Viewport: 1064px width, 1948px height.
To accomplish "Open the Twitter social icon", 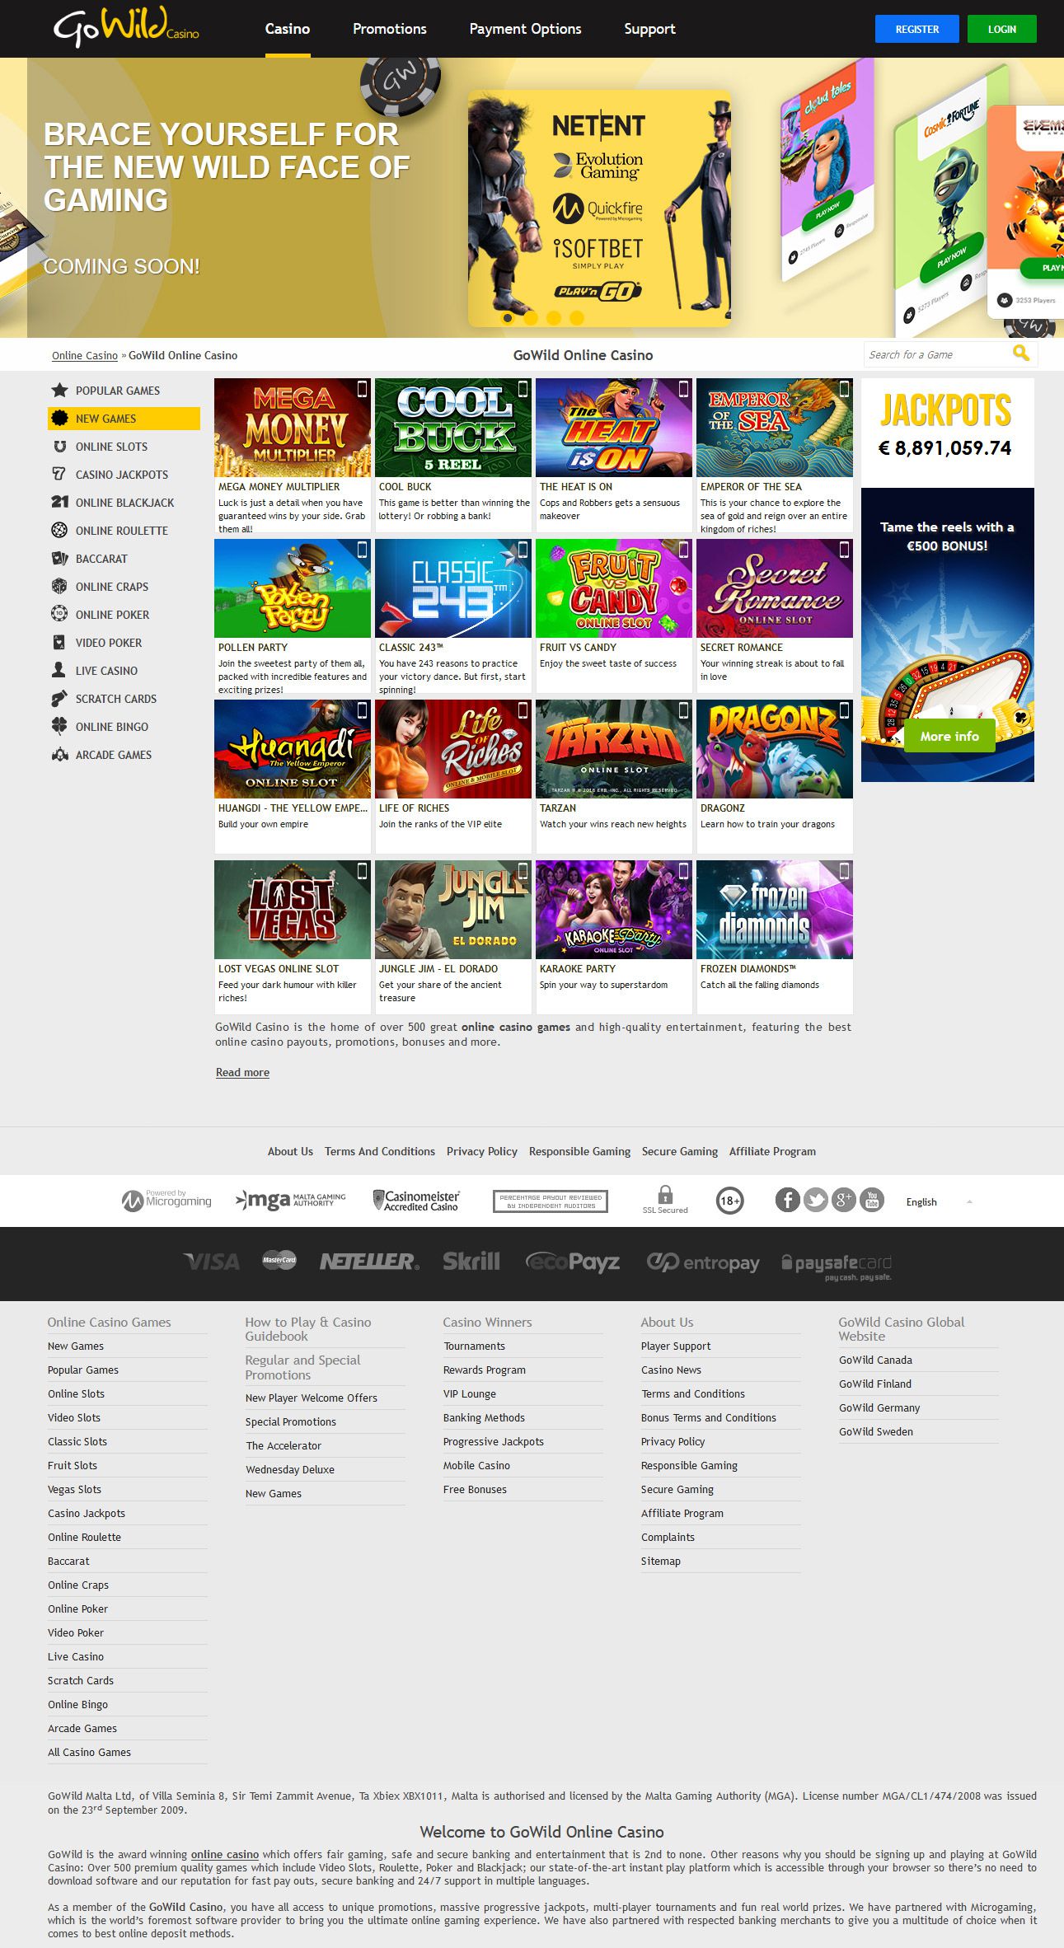I will [x=816, y=1200].
